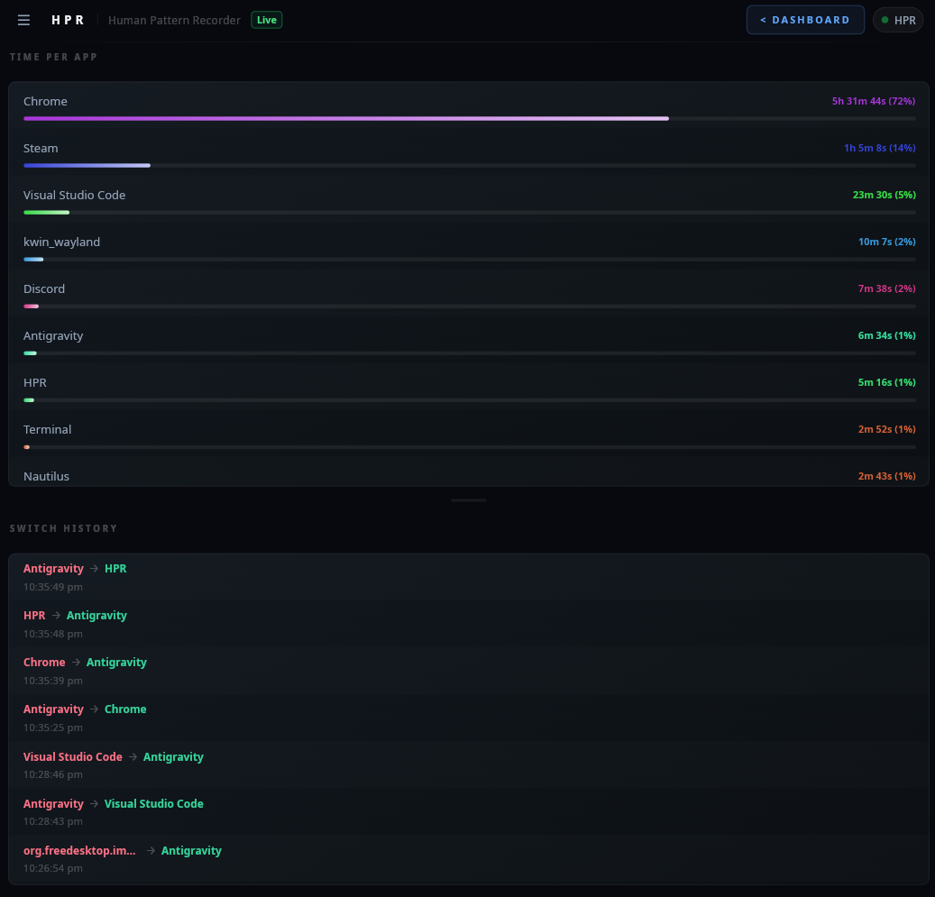Select the Discord app name
Screen dimensions: 935x897
(x=44, y=288)
